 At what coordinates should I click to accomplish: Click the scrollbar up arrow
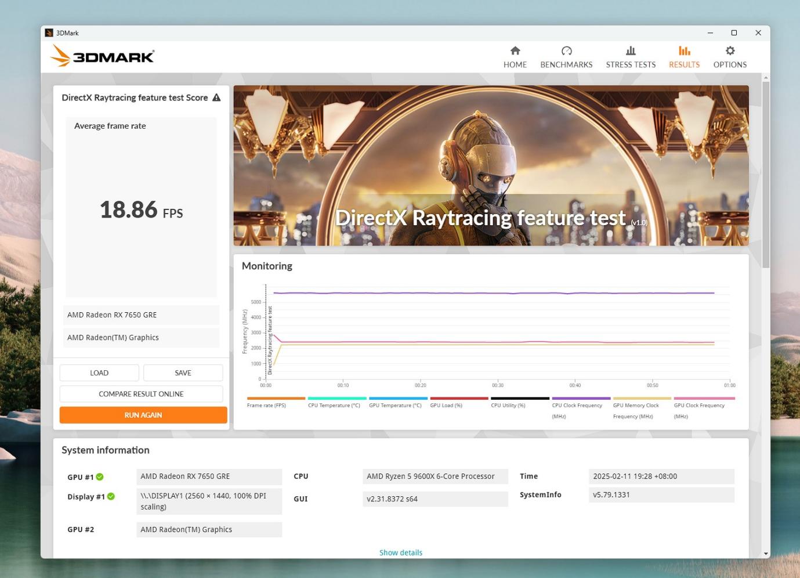tap(766, 77)
